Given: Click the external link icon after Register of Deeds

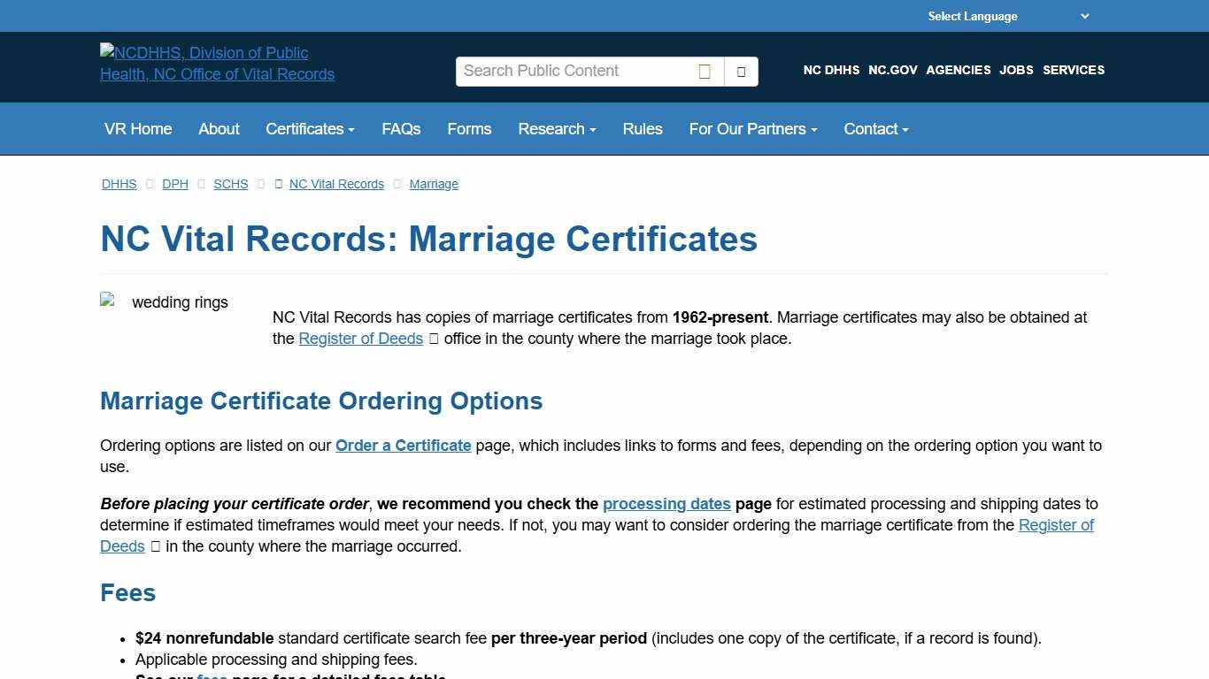Looking at the screenshot, I should (x=433, y=338).
